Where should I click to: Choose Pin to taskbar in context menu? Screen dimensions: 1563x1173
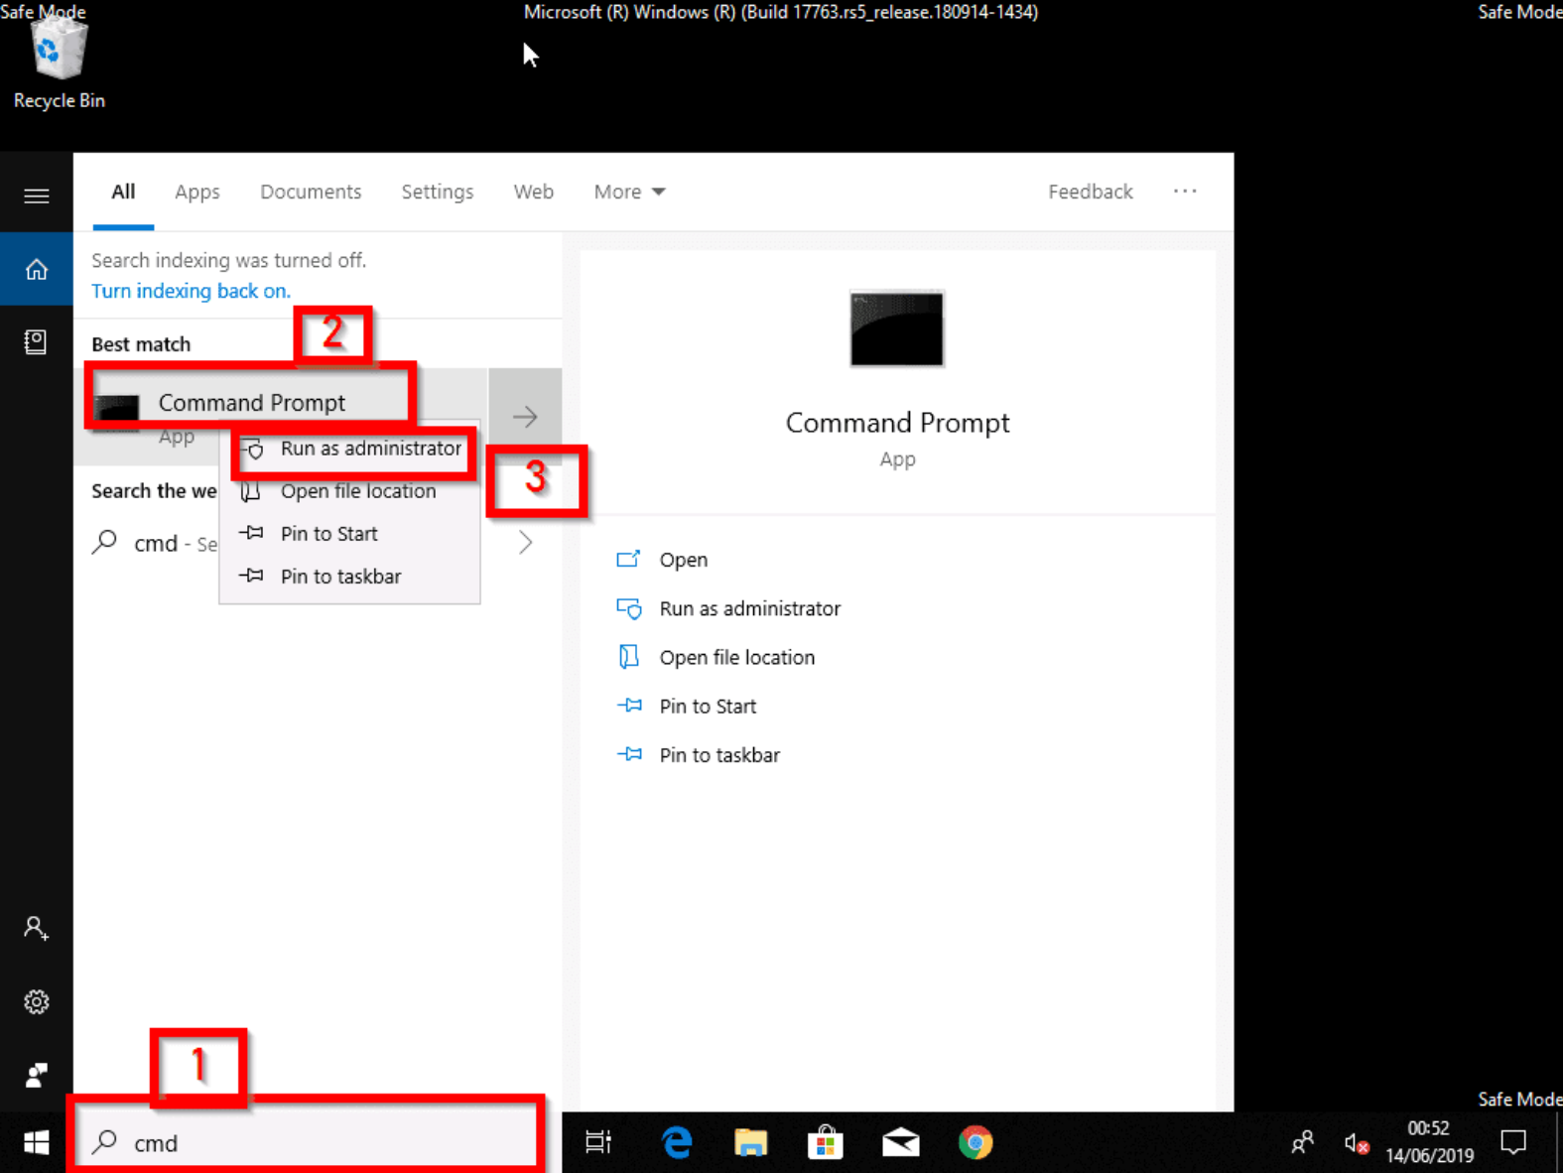350,577
